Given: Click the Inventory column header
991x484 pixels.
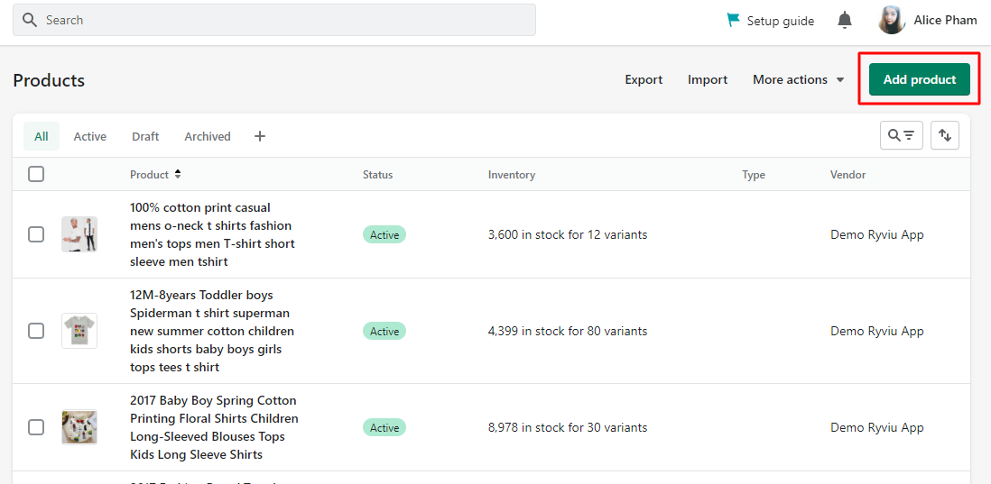Looking at the screenshot, I should tap(512, 175).
